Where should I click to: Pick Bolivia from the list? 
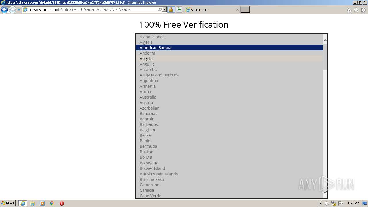click(x=229, y=157)
